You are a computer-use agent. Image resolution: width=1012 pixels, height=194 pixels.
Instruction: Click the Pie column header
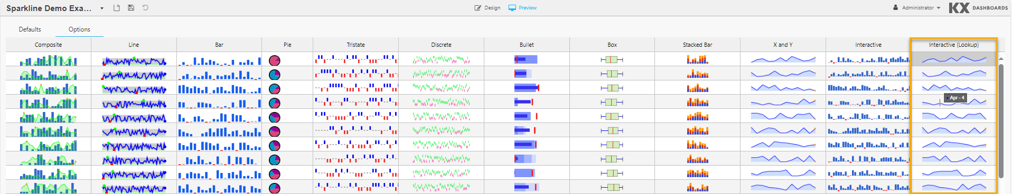coord(287,45)
